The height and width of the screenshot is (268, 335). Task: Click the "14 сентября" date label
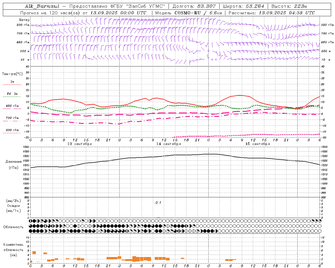(169, 144)
